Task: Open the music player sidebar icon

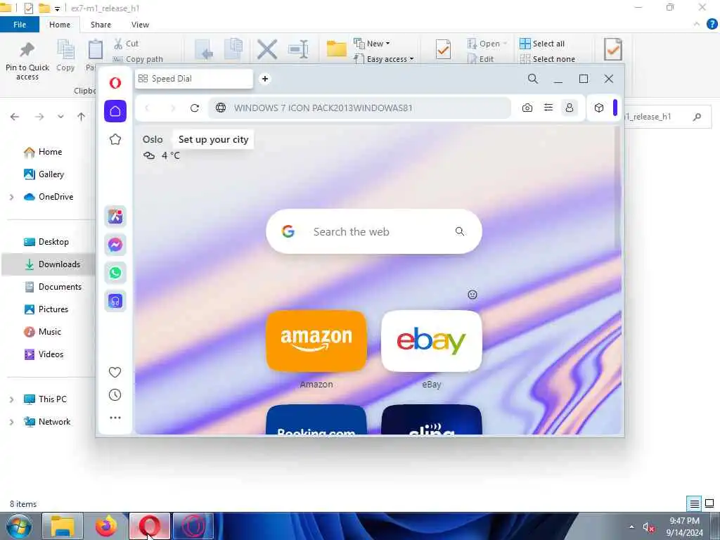Action: pos(115,301)
